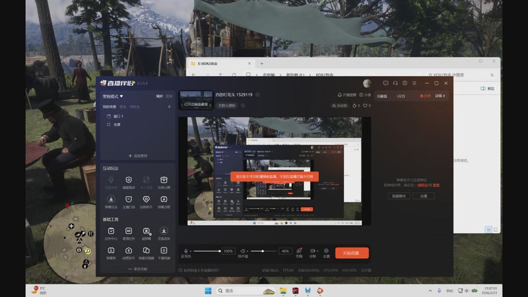Open message icon in title bar
This screenshot has height=297, width=528.
coord(385,83)
